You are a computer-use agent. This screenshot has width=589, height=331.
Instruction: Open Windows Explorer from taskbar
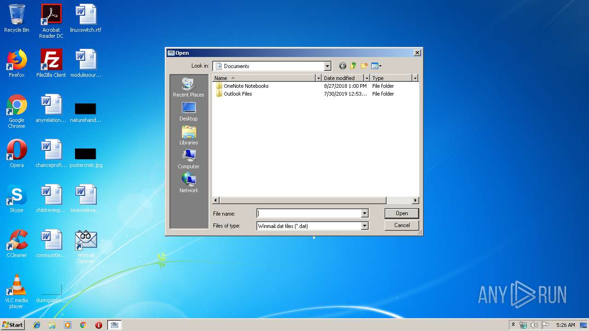[x=52, y=325]
